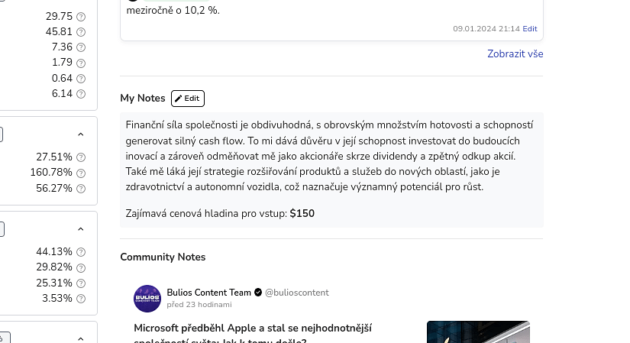This screenshot has width=630, height=343.
Task: Open Bulios Content Team avatar
Action: click(147, 299)
